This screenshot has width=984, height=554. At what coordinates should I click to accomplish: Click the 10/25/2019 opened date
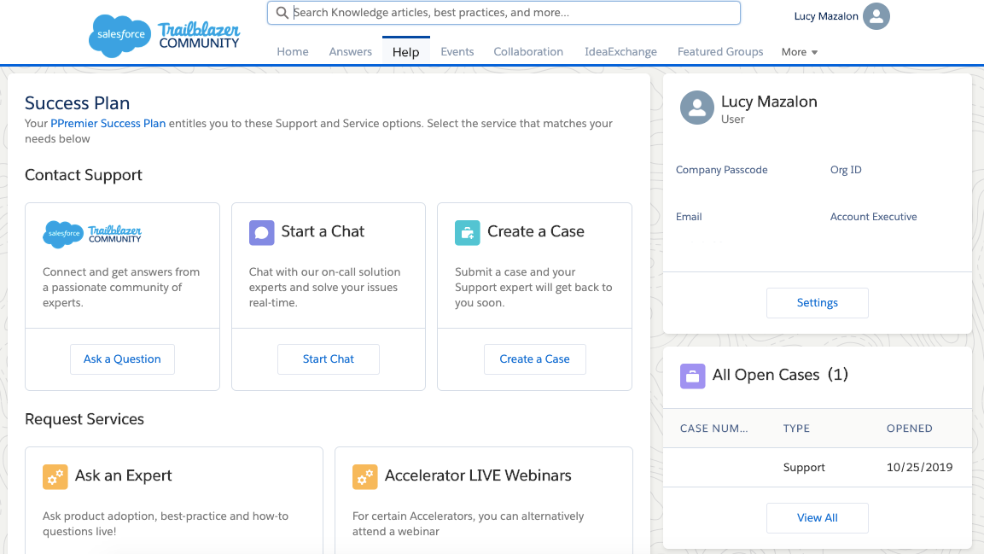pyautogui.click(x=919, y=468)
